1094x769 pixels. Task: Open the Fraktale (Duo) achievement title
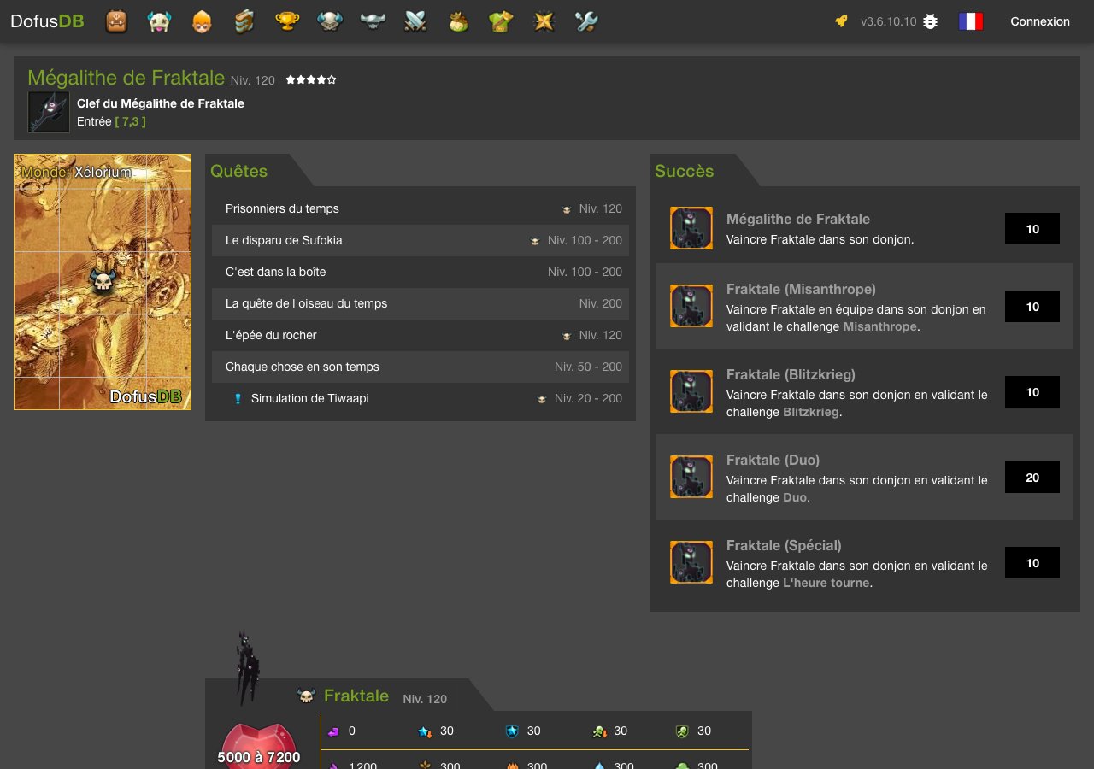[x=773, y=460]
